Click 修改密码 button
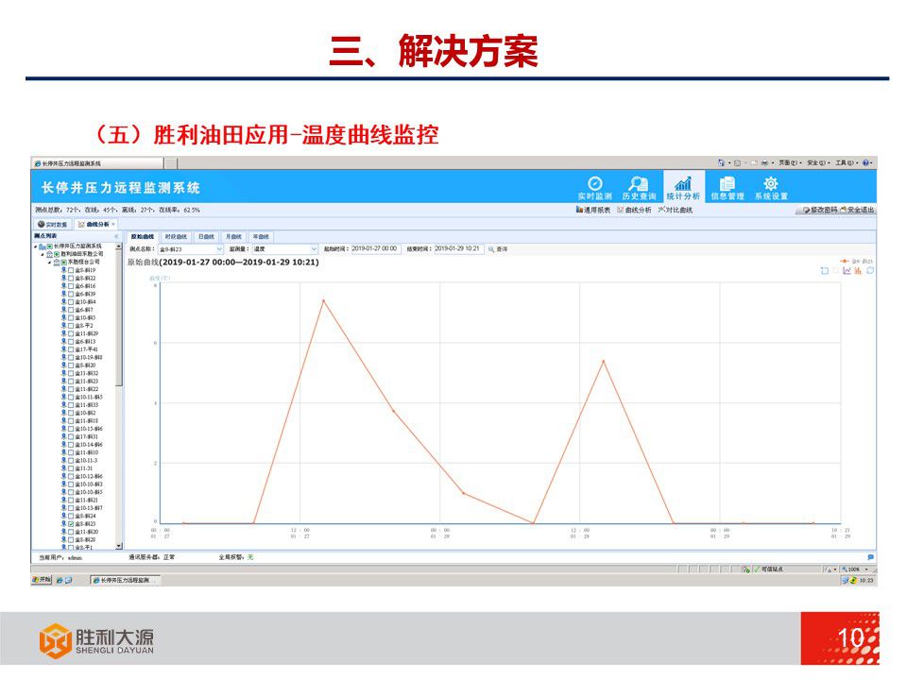 (820, 210)
